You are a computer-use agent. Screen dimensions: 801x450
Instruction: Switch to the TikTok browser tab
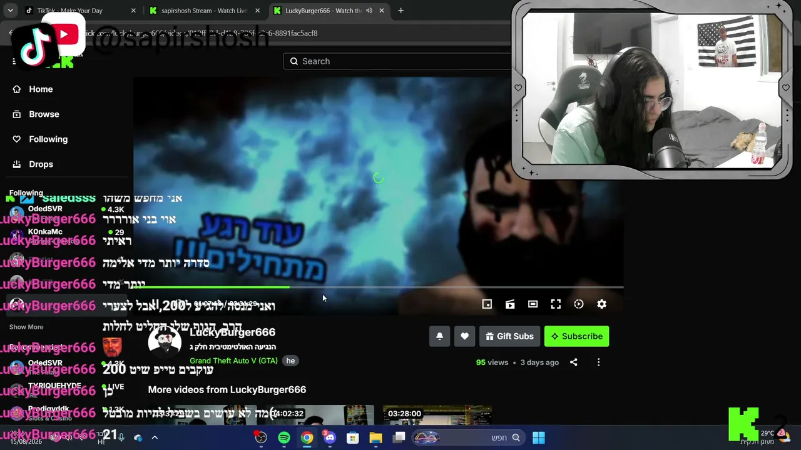click(x=79, y=11)
